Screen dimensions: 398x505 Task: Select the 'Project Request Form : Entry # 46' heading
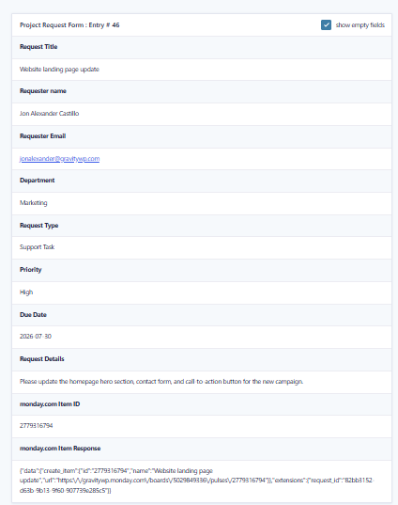(x=69, y=24)
